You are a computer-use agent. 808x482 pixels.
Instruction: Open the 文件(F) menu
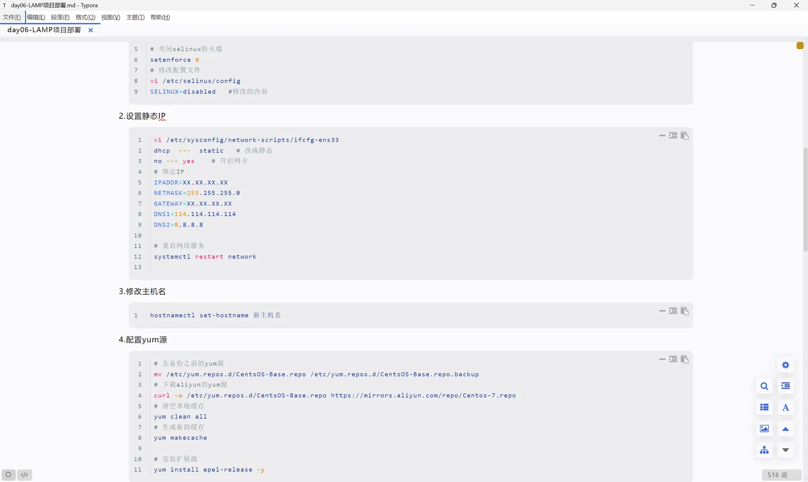coord(12,17)
